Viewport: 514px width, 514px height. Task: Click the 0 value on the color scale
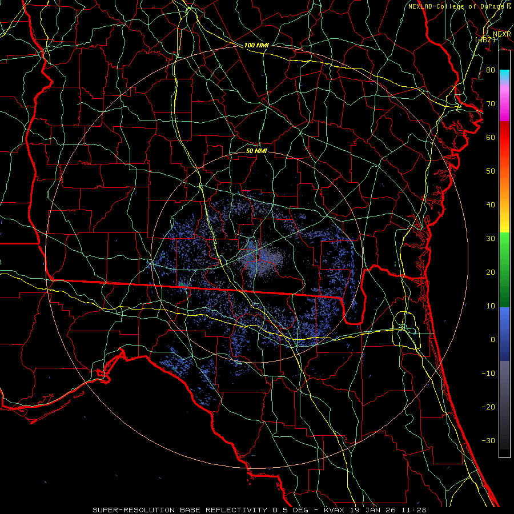coord(493,340)
